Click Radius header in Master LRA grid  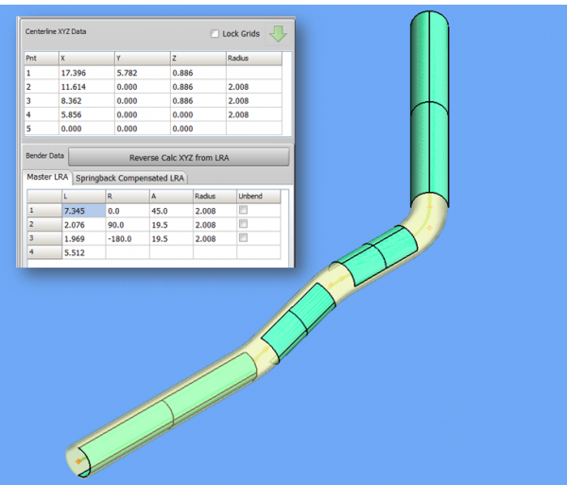pyautogui.click(x=215, y=197)
